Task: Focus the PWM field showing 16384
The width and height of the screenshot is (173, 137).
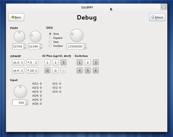Action: tap(34, 47)
